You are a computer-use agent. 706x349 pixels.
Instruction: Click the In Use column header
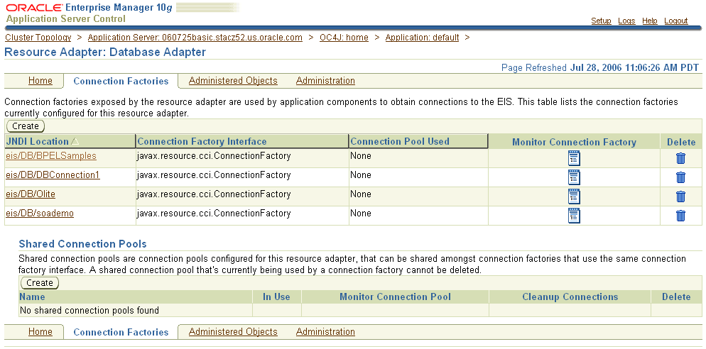pyautogui.click(x=276, y=297)
